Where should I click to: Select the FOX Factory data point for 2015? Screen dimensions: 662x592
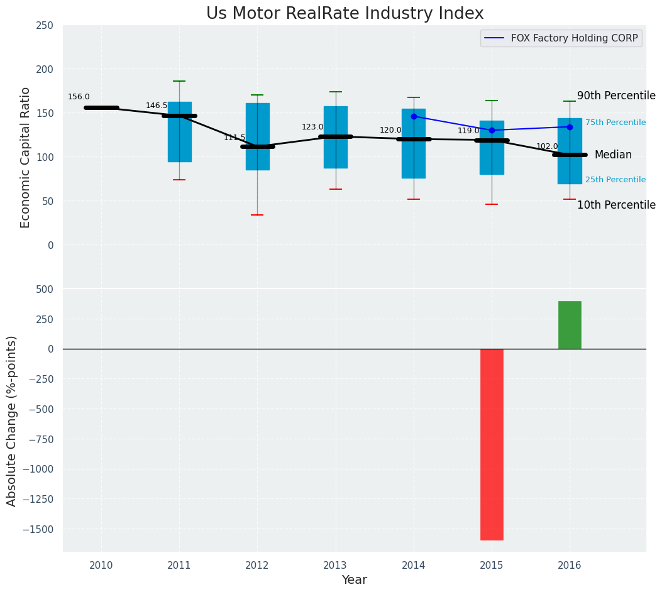coord(492,130)
